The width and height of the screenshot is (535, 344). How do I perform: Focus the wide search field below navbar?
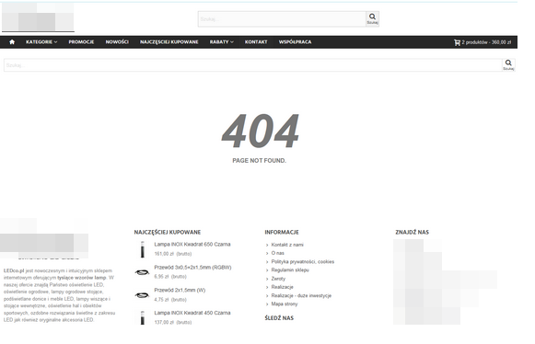253,64
